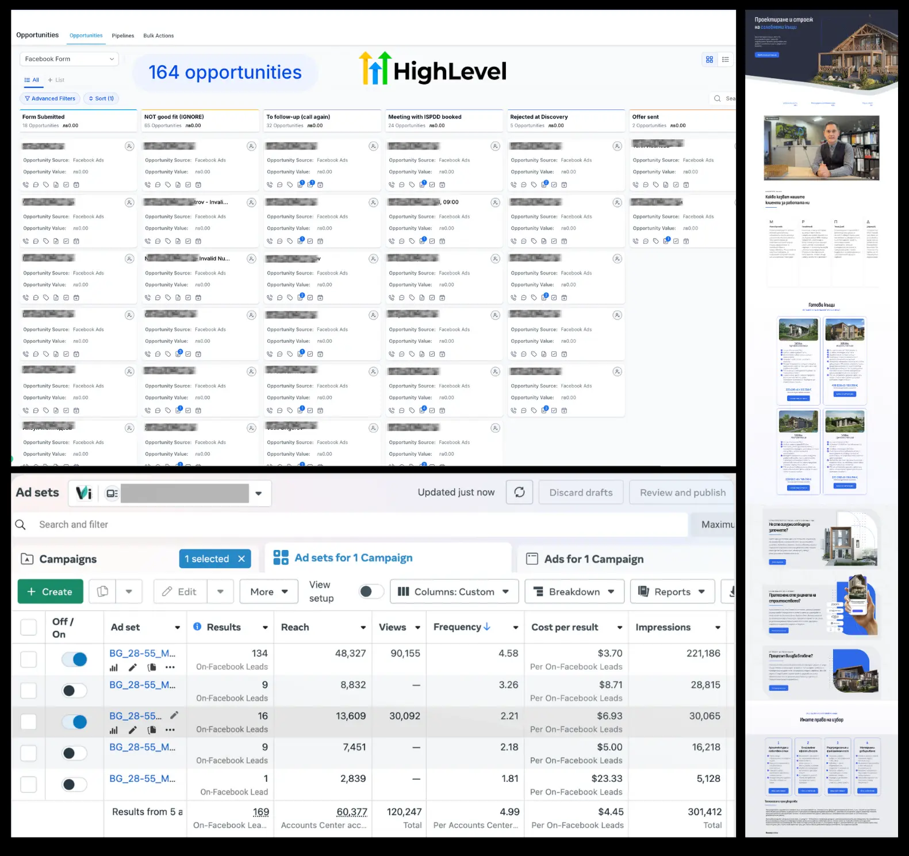Viewport: 909px width, 856px height.
Task: Click the Search and filter field
Action: pyautogui.click(x=351, y=525)
